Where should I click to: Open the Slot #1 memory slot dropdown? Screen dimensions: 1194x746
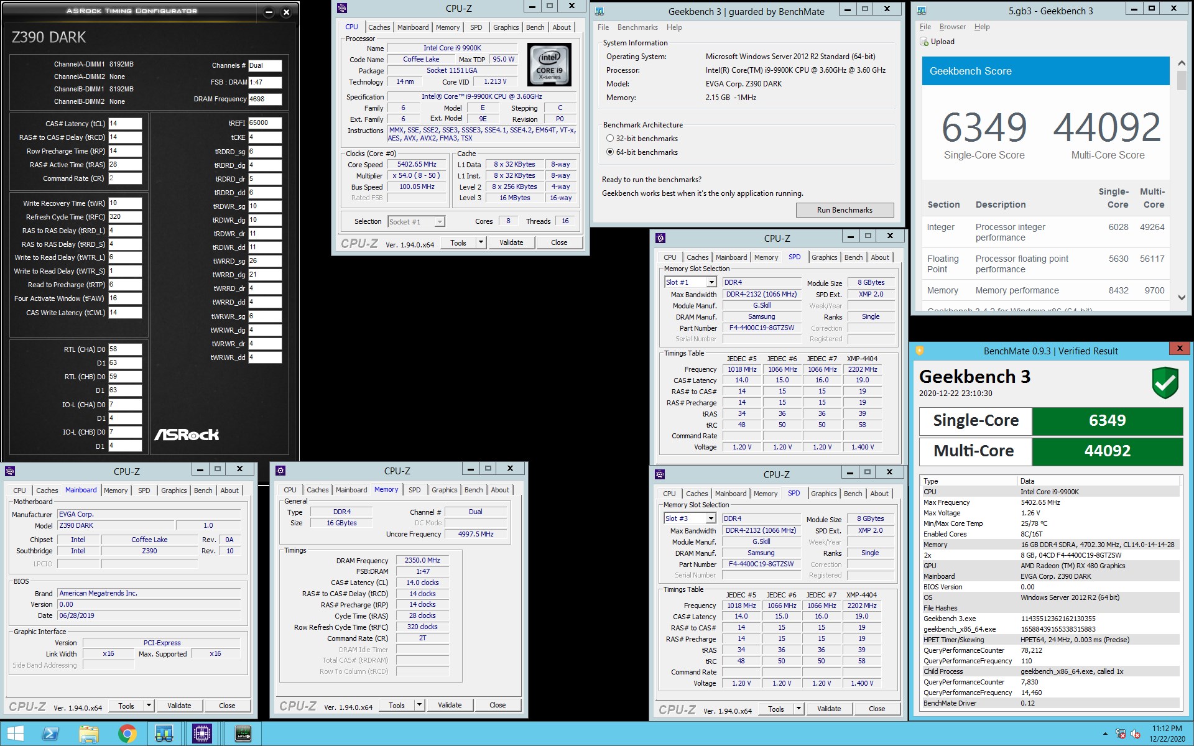click(711, 282)
